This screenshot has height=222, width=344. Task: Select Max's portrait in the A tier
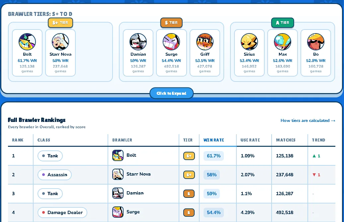pyautogui.click(x=283, y=42)
